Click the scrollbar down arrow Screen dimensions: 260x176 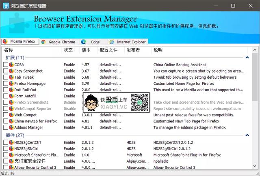[x=255, y=166]
